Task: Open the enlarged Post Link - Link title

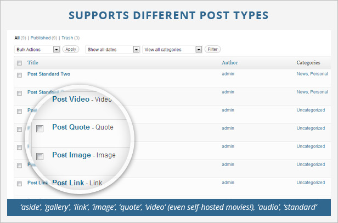Action: pyautogui.click(x=77, y=183)
